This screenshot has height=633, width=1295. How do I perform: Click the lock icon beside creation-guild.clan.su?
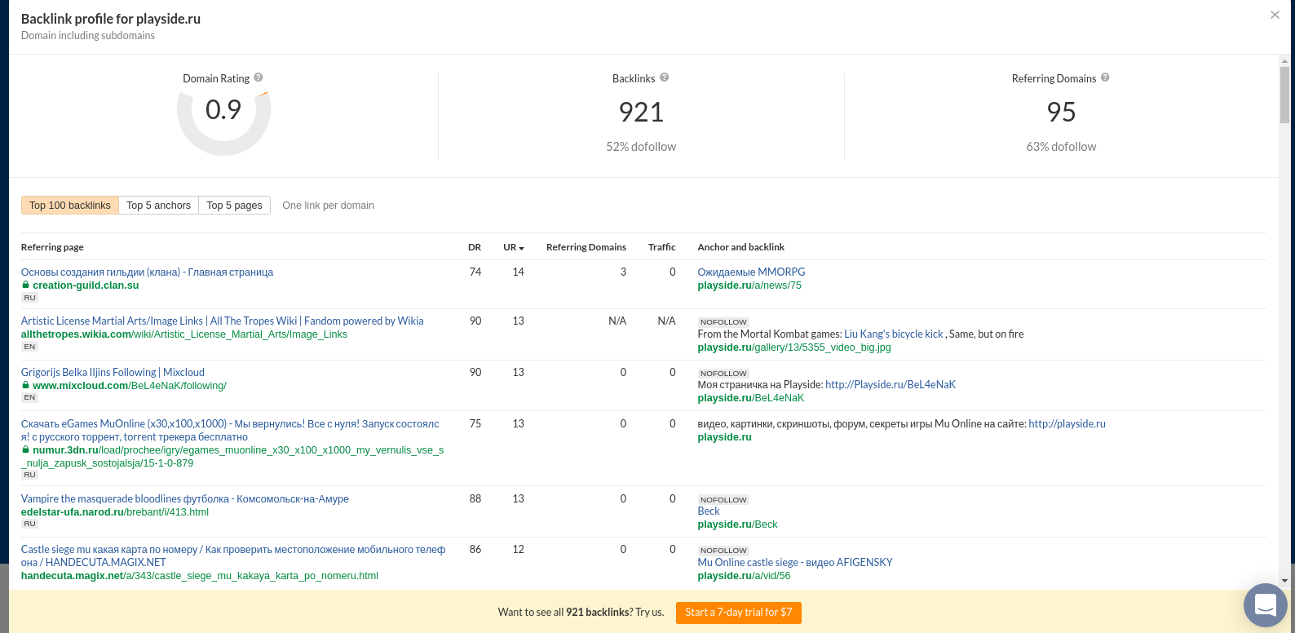(26, 286)
